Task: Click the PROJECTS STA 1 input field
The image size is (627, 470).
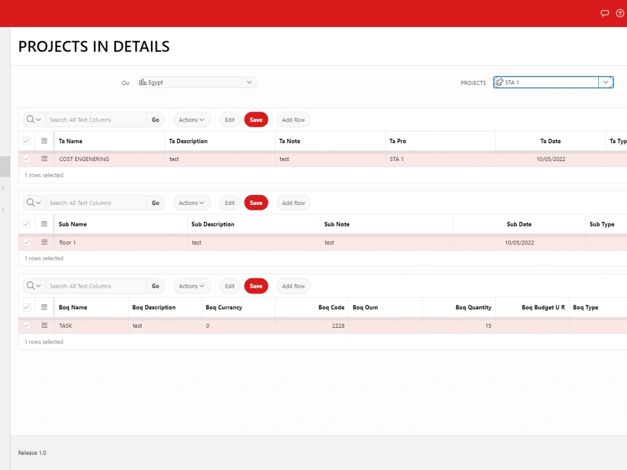Action: 546,82
